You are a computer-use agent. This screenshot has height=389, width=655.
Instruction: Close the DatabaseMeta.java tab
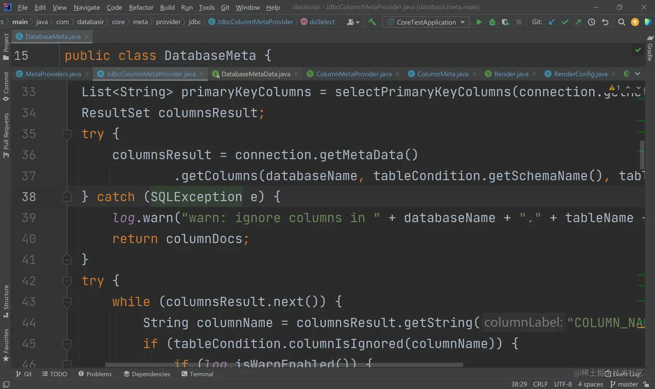(87, 36)
